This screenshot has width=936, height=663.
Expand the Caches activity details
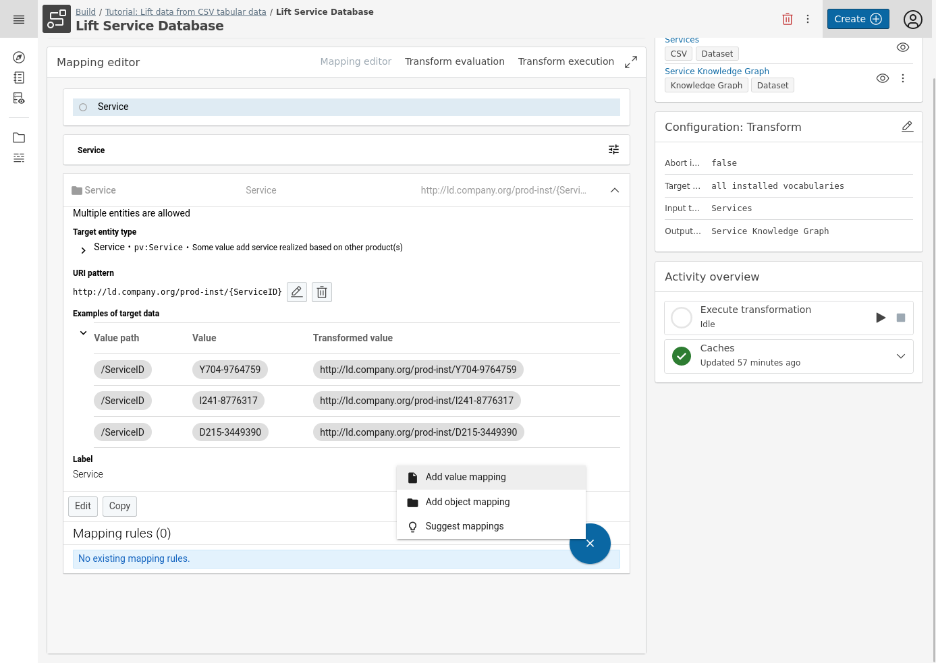tap(900, 356)
